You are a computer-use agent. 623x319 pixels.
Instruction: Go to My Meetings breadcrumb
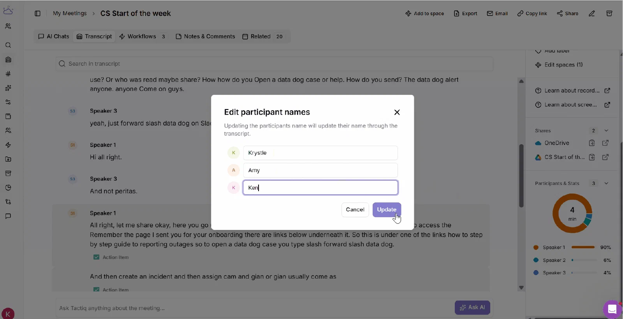coord(70,13)
